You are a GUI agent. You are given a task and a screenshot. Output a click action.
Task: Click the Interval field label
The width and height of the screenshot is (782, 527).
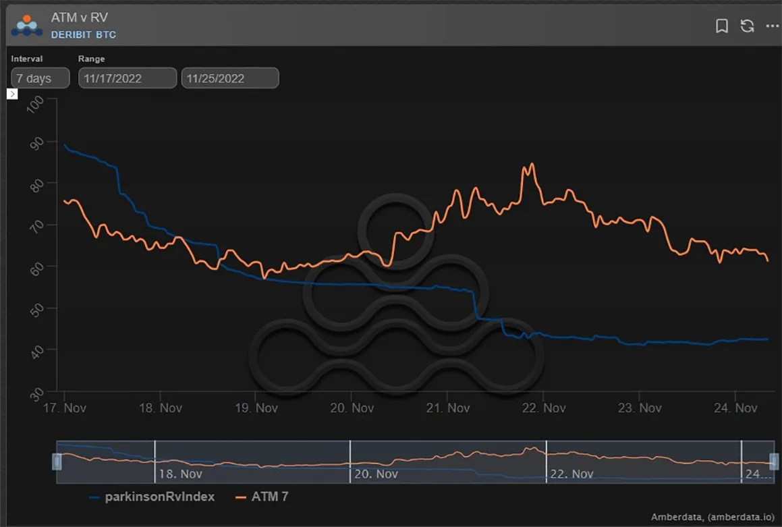point(27,59)
